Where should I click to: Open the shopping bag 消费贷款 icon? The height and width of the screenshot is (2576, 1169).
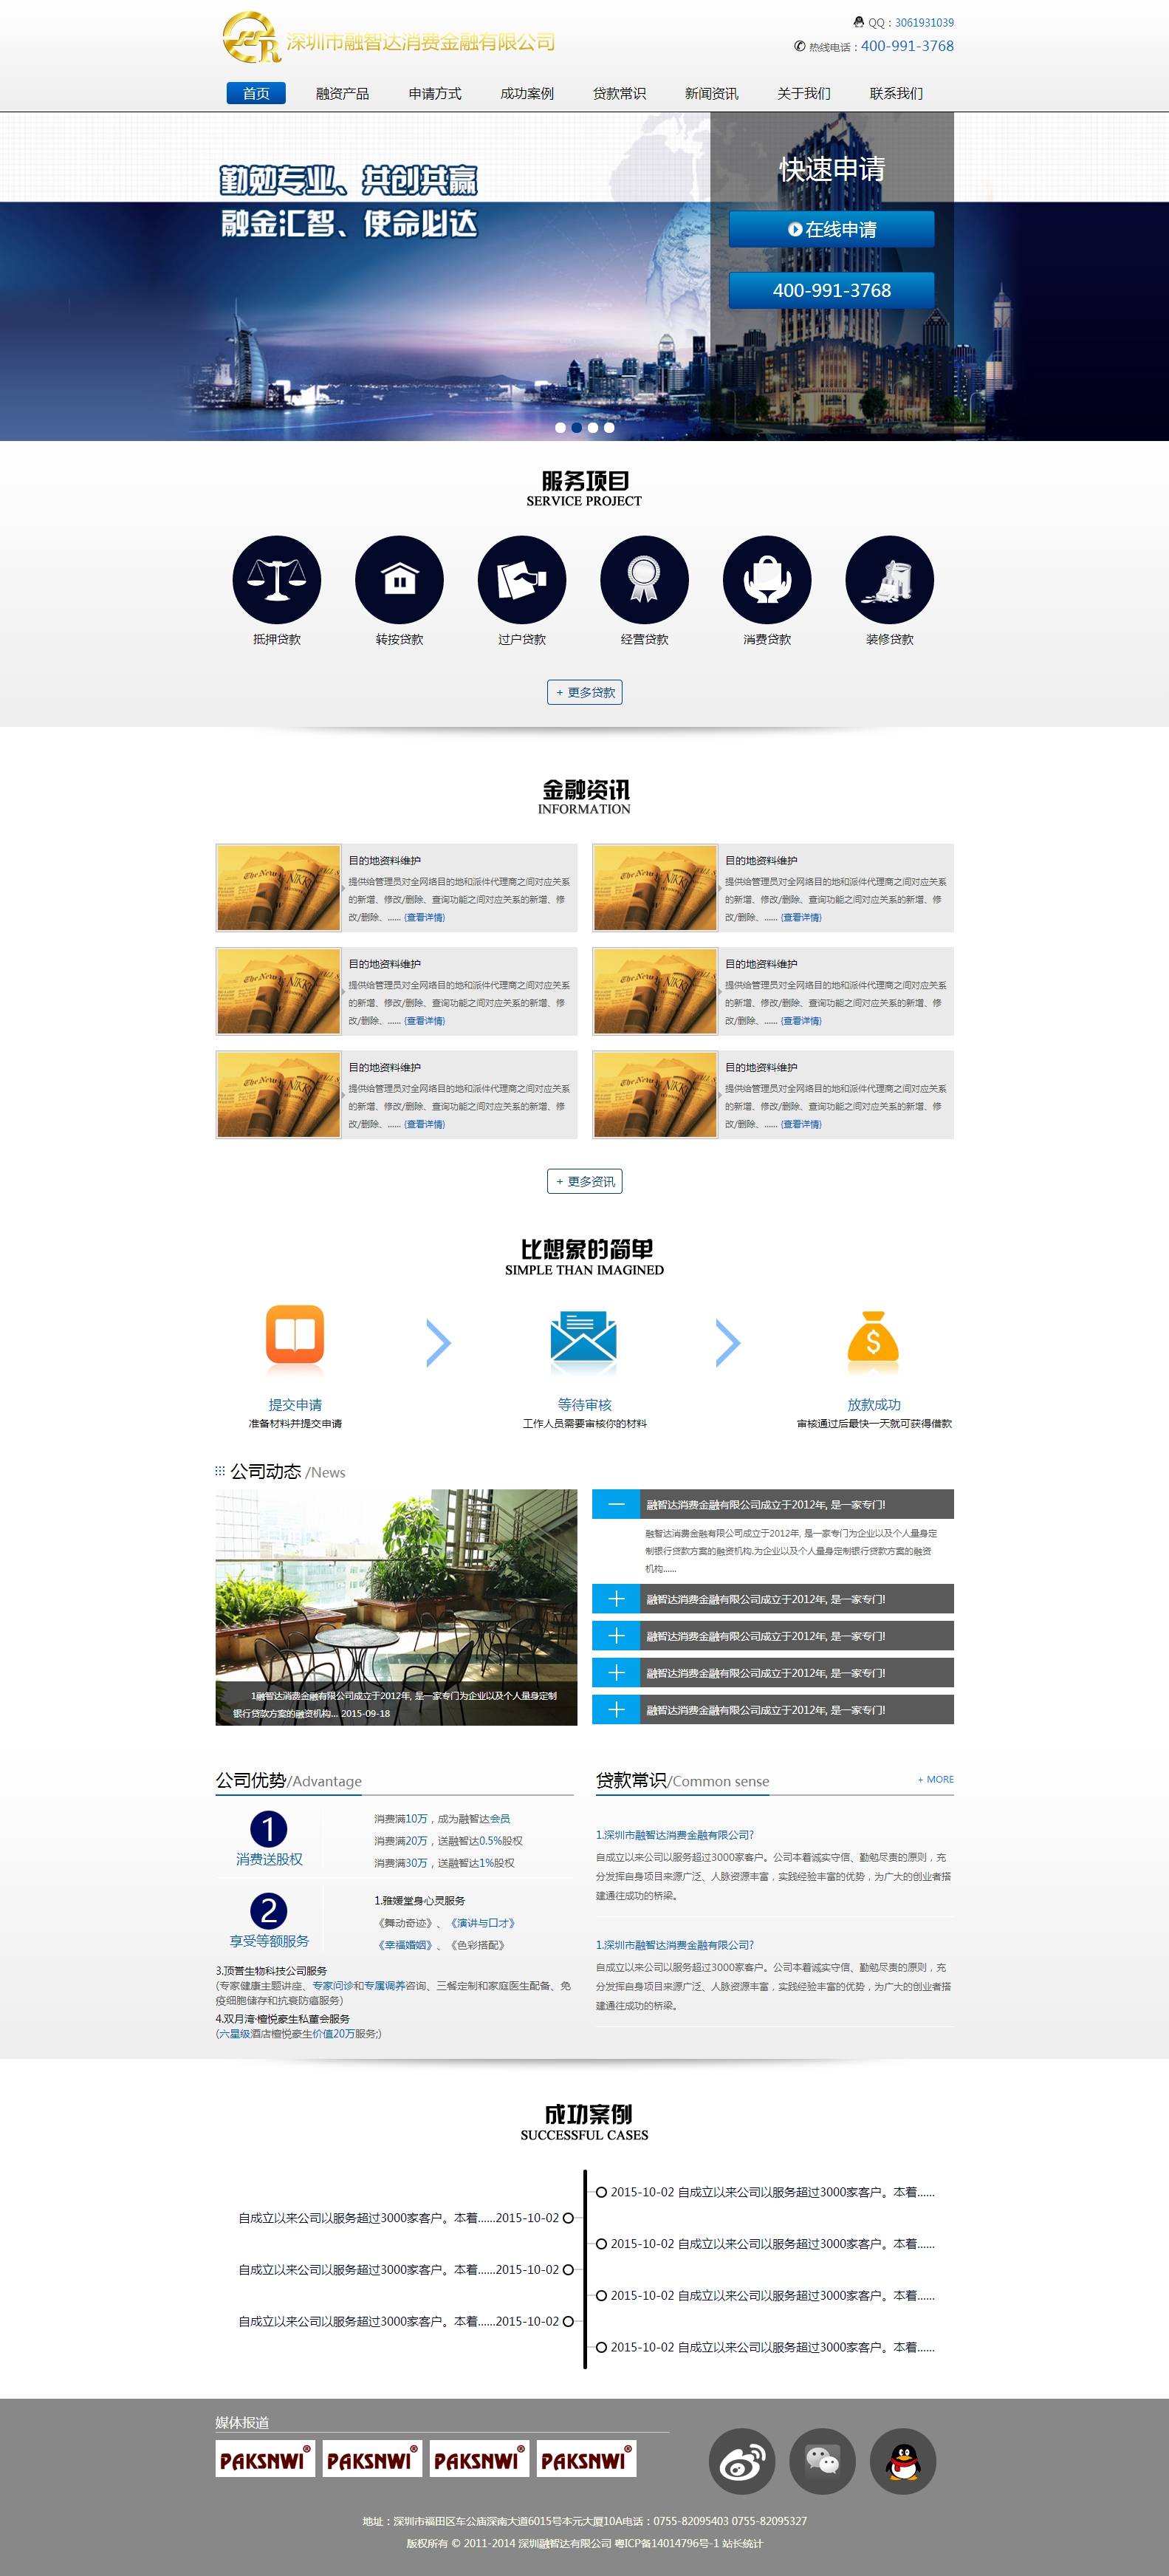[x=767, y=580]
